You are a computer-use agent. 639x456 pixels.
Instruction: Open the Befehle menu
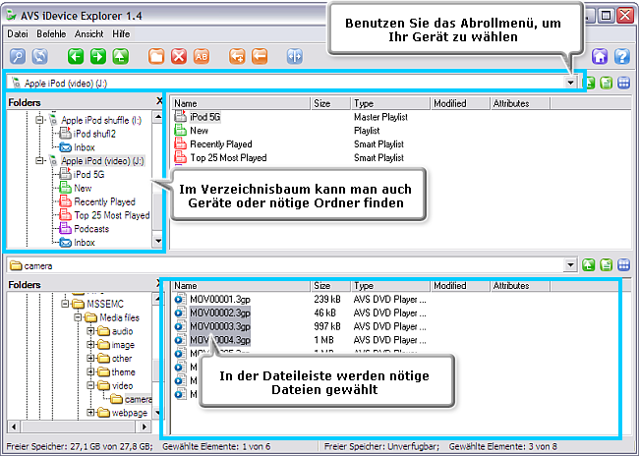(51, 33)
